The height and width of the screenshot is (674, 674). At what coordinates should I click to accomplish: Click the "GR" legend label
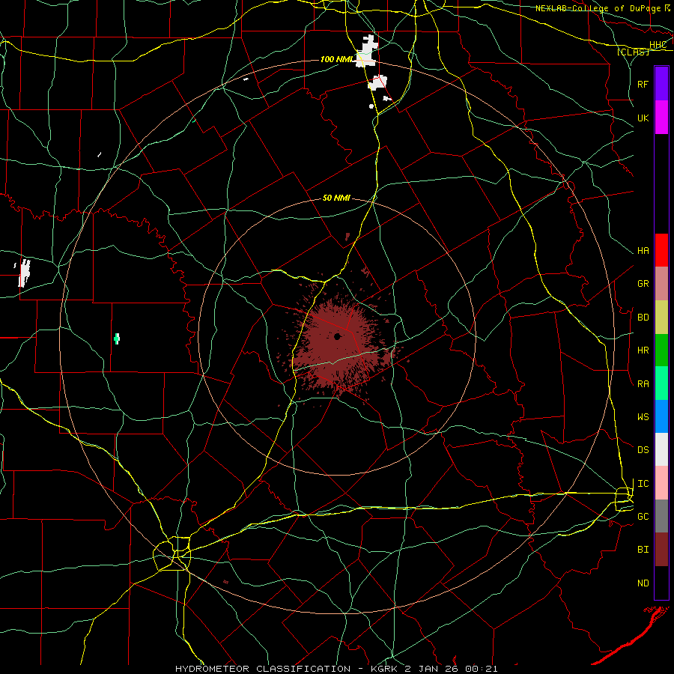point(643,284)
